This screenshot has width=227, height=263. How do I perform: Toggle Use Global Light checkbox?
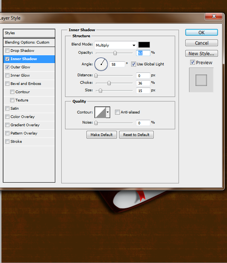[133, 64]
